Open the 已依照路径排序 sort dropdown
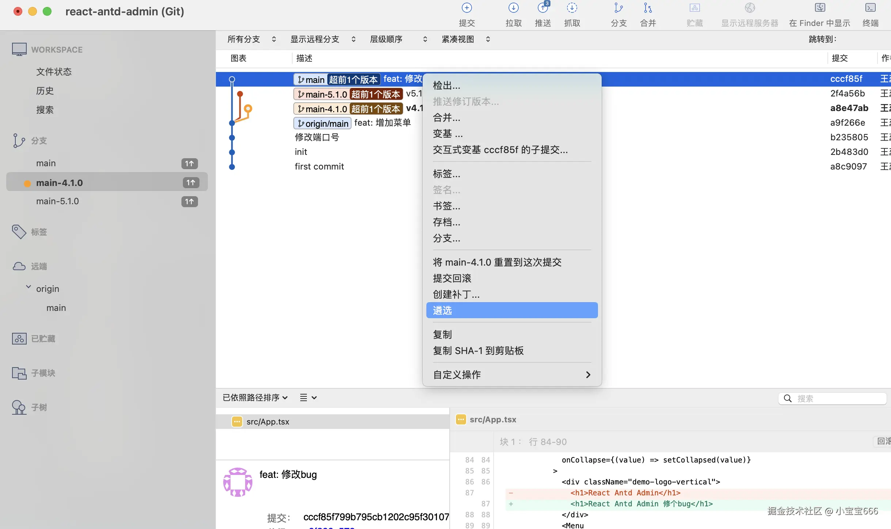The height and width of the screenshot is (529, 891). tap(255, 397)
